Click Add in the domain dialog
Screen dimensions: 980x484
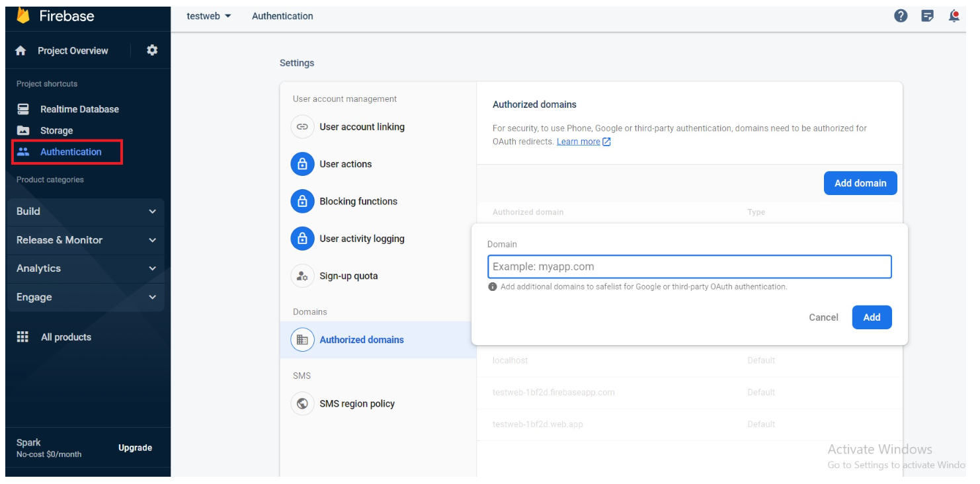tap(872, 317)
